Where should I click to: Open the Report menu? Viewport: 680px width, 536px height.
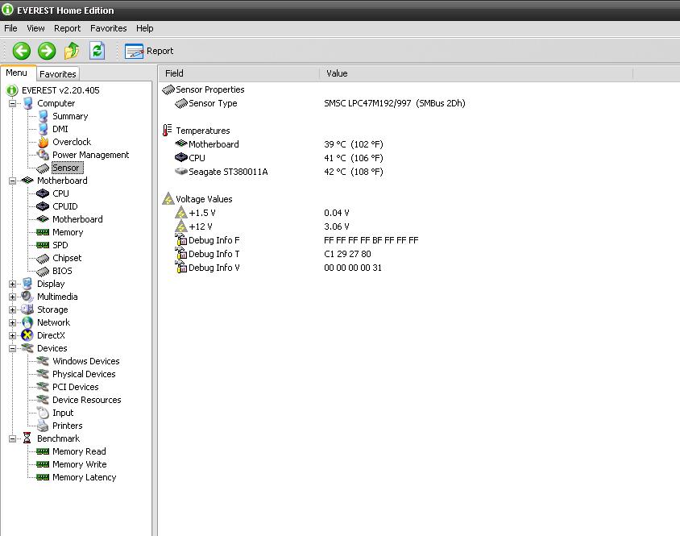click(67, 28)
